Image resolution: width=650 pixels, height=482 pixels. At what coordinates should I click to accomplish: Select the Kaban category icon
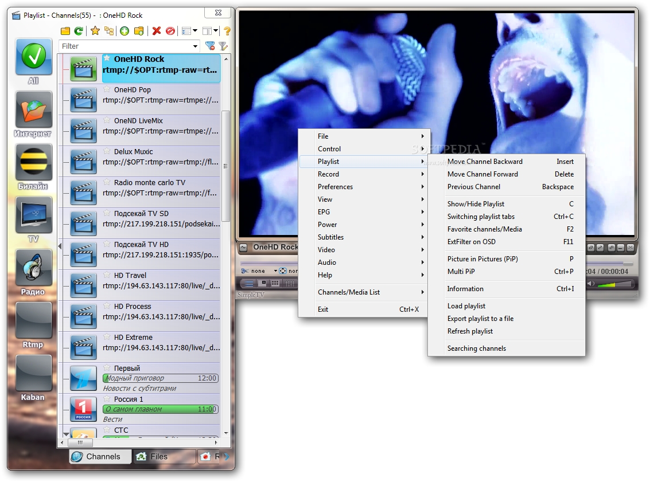(x=34, y=373)
